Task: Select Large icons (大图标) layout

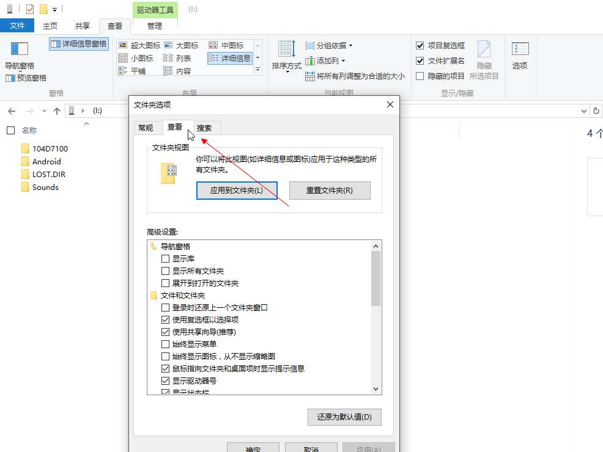Action: point(181,45)
